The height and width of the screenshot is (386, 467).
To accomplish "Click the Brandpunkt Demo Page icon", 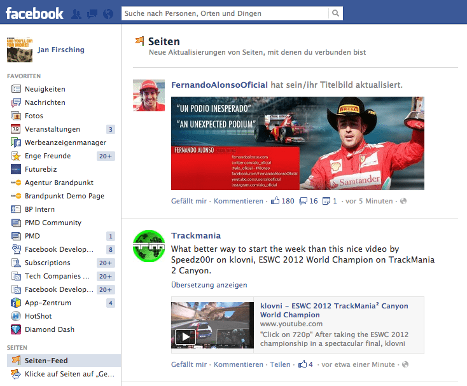I will tap(16, 196).
